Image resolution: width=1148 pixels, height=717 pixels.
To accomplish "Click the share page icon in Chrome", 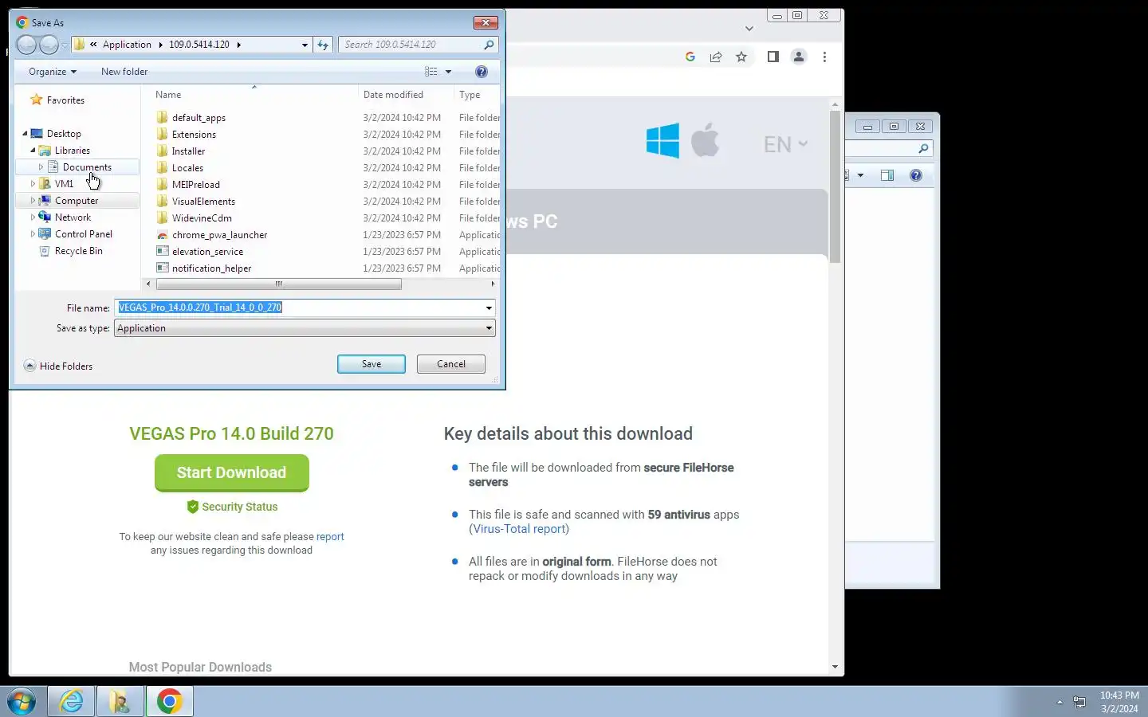I will [716, 57].
